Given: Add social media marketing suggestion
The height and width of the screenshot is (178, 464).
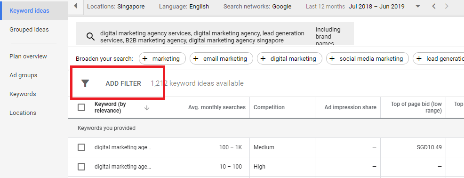Looking at the screenshot, I should coord(367,59).
